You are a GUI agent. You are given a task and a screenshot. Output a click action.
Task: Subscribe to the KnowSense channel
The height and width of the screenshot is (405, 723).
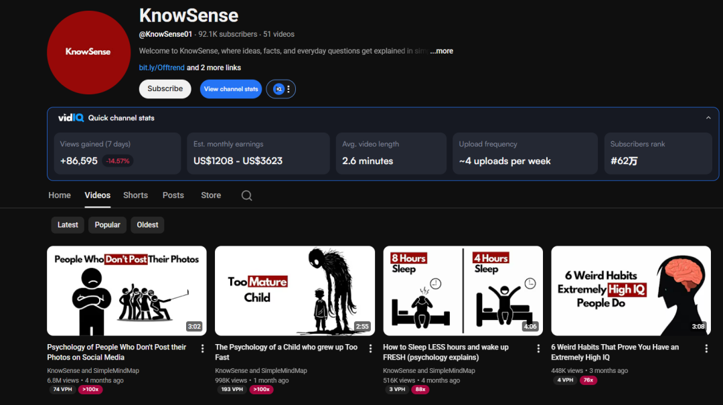(165, 89)
